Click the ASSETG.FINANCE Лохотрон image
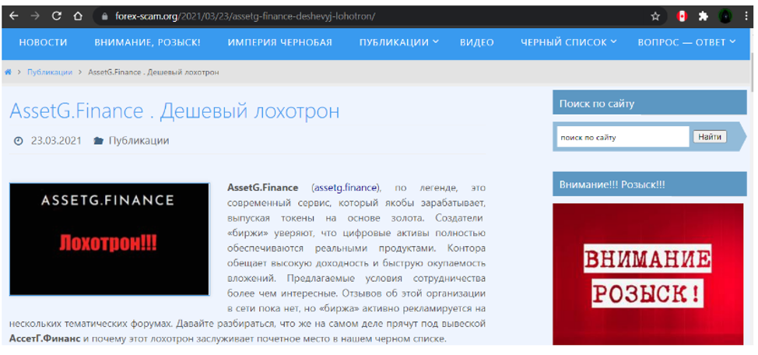 (x=109, y=239)
